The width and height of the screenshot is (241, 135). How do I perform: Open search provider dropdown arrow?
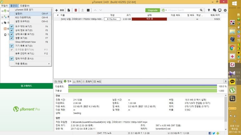click(166, 10)
